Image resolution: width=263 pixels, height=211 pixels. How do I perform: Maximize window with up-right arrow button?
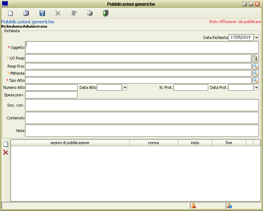click(251, 4)
